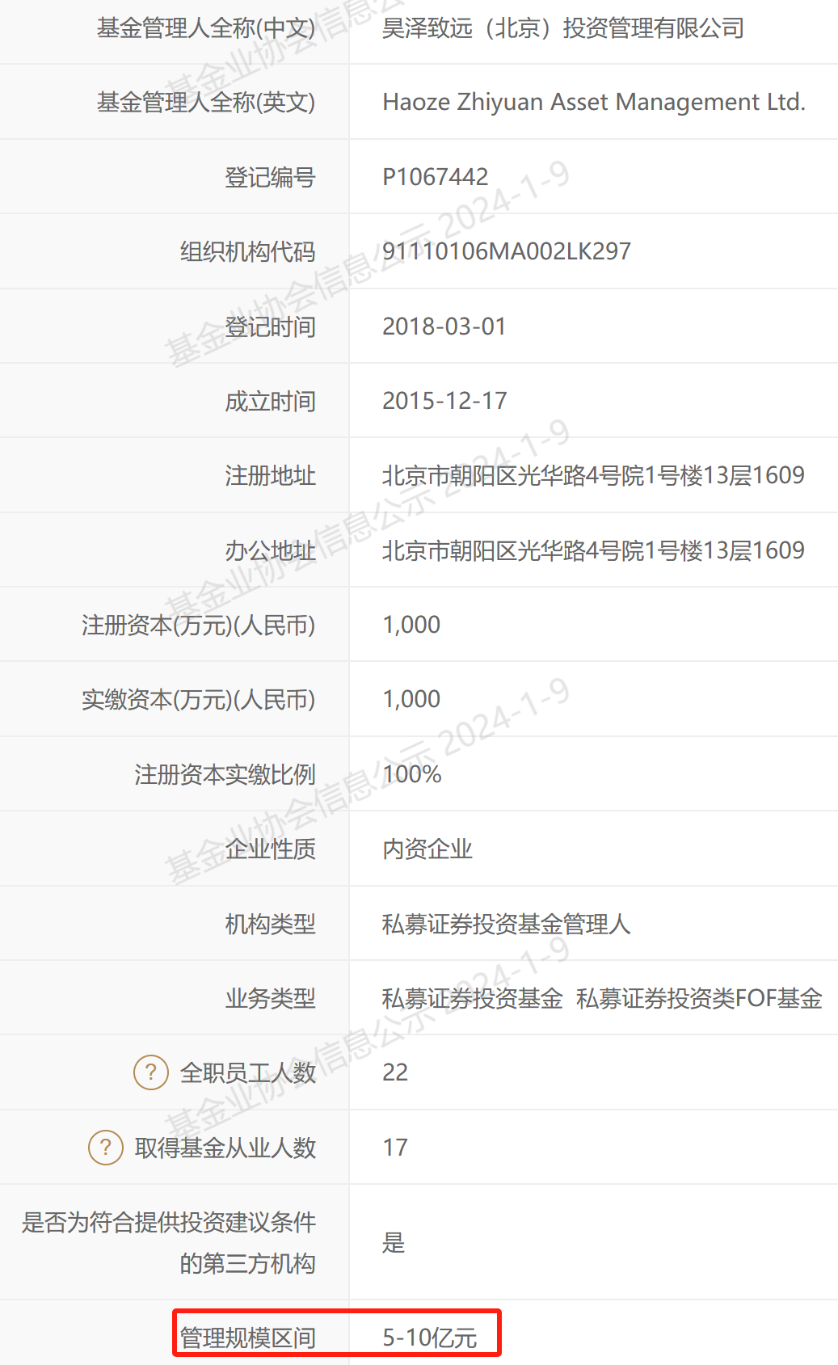The image size is (838, 1365).
Task: Select the qualified staff count 17
Action: click(x=395, y=1148)
